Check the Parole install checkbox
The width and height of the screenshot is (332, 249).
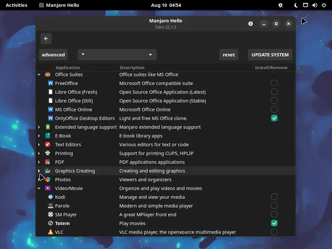pos(274,206)
